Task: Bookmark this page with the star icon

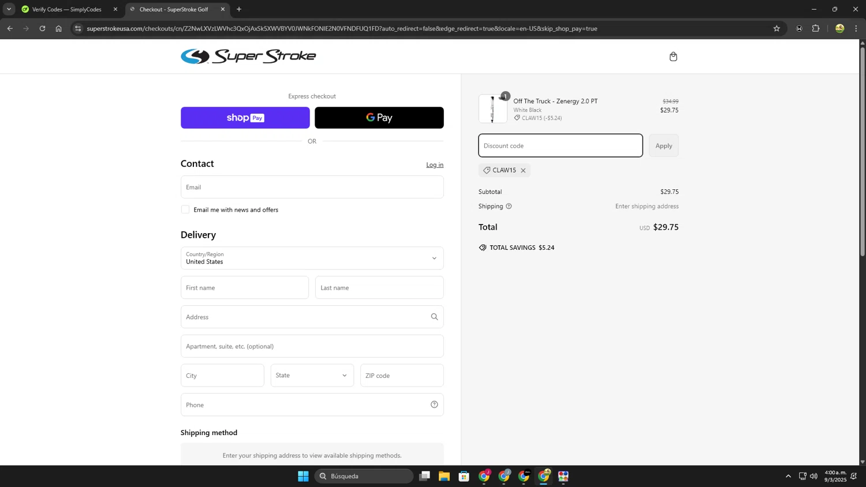Action: click(777, 28)
